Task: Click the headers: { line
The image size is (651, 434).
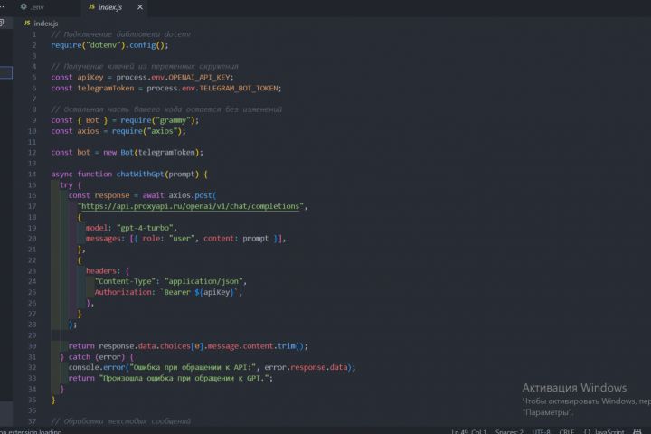Action: (x=108, y=270)
